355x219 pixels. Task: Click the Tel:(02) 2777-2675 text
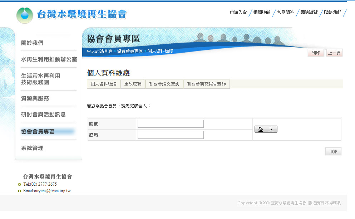tap(40, 184)
